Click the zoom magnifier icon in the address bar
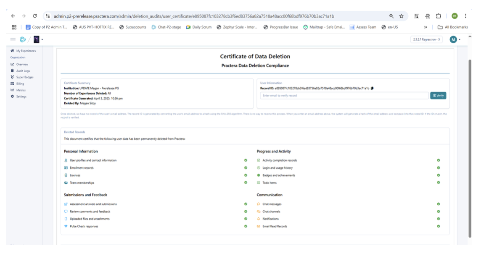 pos(391,16)
